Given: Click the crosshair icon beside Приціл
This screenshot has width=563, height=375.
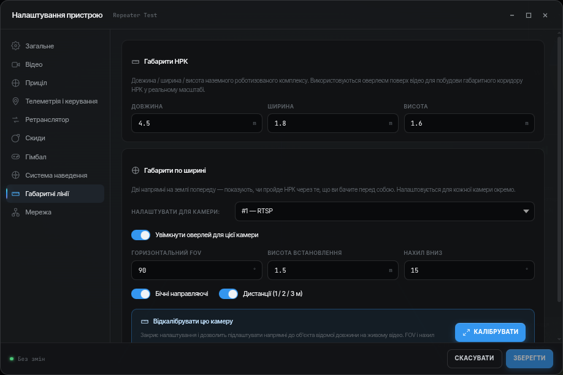Looking at the screenshot, I should [x=15, y=83].
